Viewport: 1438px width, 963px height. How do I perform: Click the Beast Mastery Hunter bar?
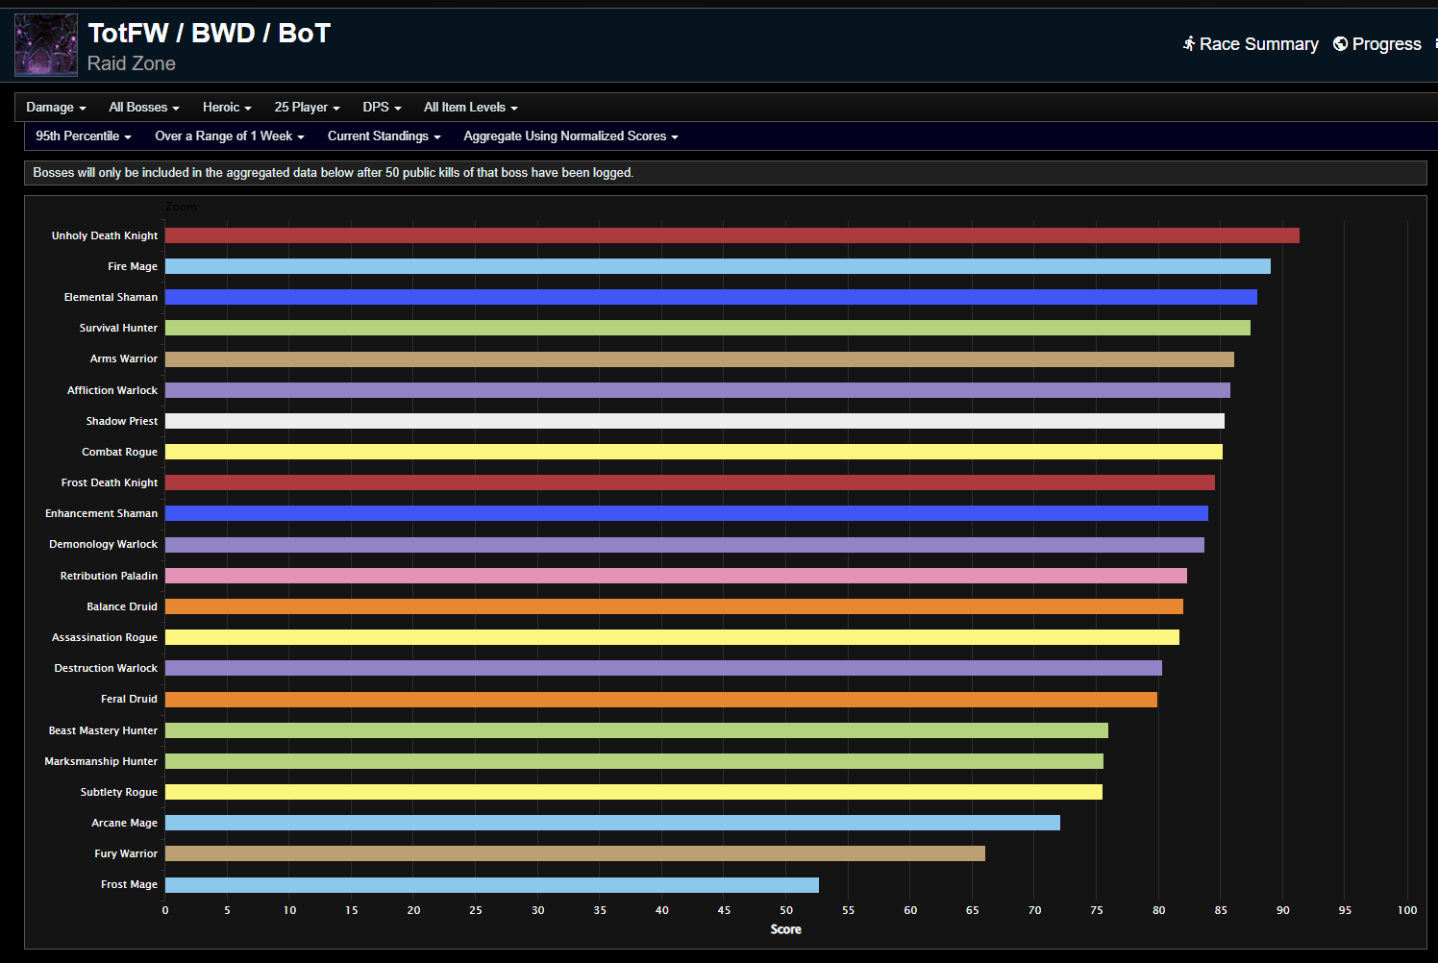click(636, 730)
